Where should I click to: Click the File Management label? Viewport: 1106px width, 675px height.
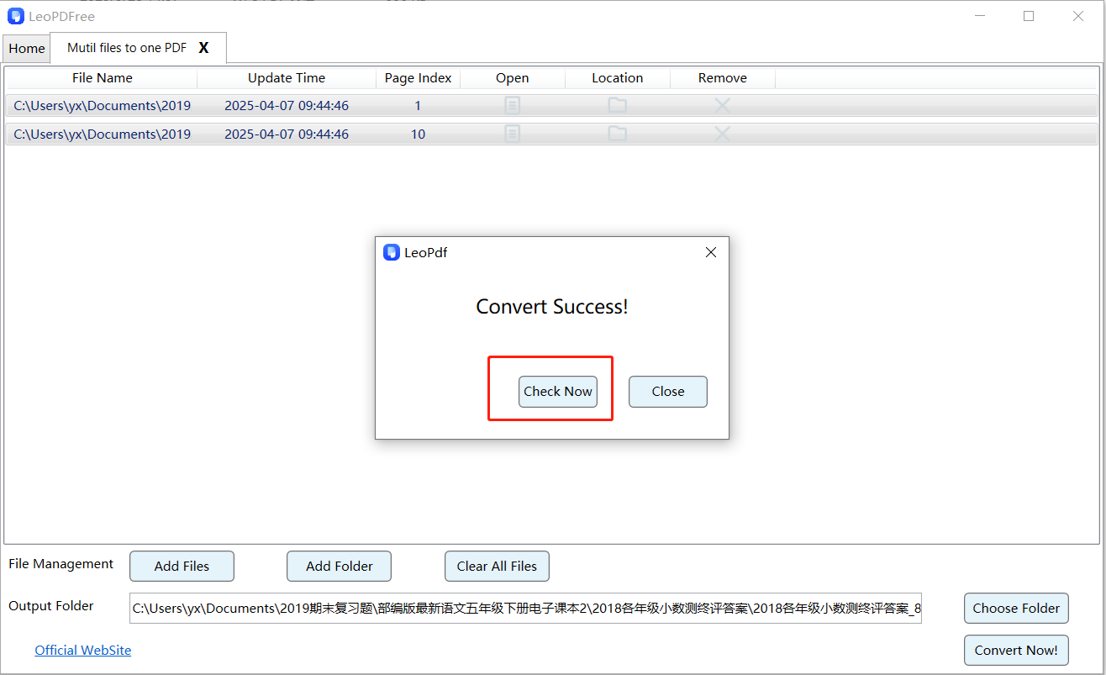61,564
